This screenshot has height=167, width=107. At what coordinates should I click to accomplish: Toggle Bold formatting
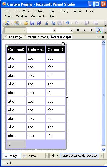(78, 30)
